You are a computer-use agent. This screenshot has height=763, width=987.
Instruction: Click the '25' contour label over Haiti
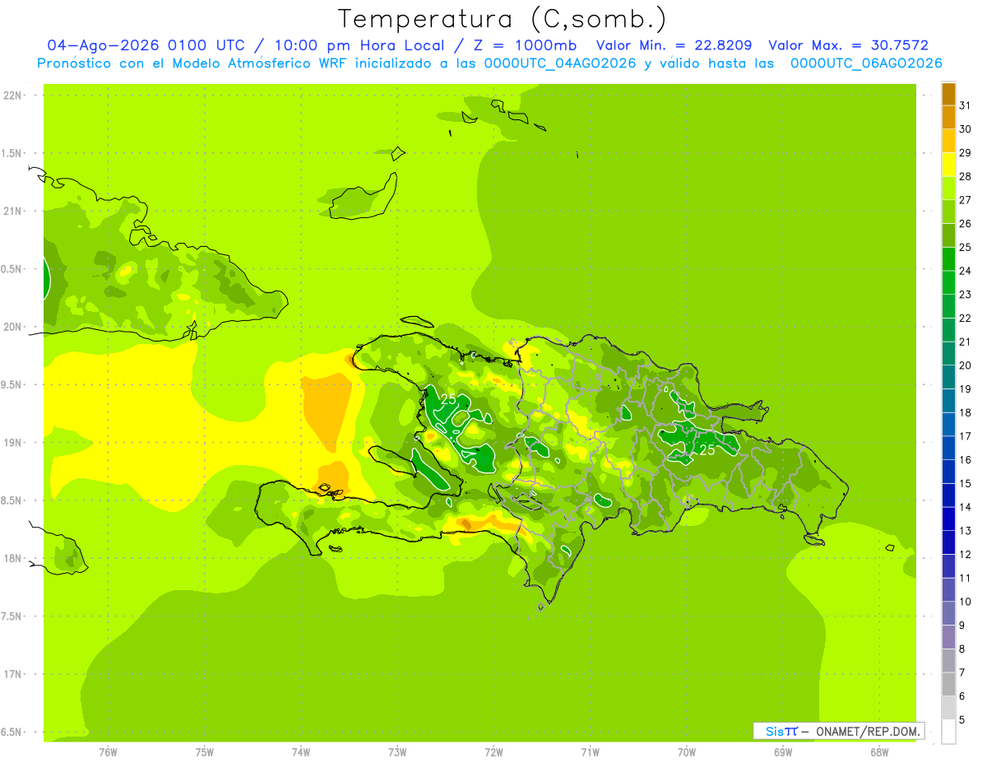[x=448, y=399]
